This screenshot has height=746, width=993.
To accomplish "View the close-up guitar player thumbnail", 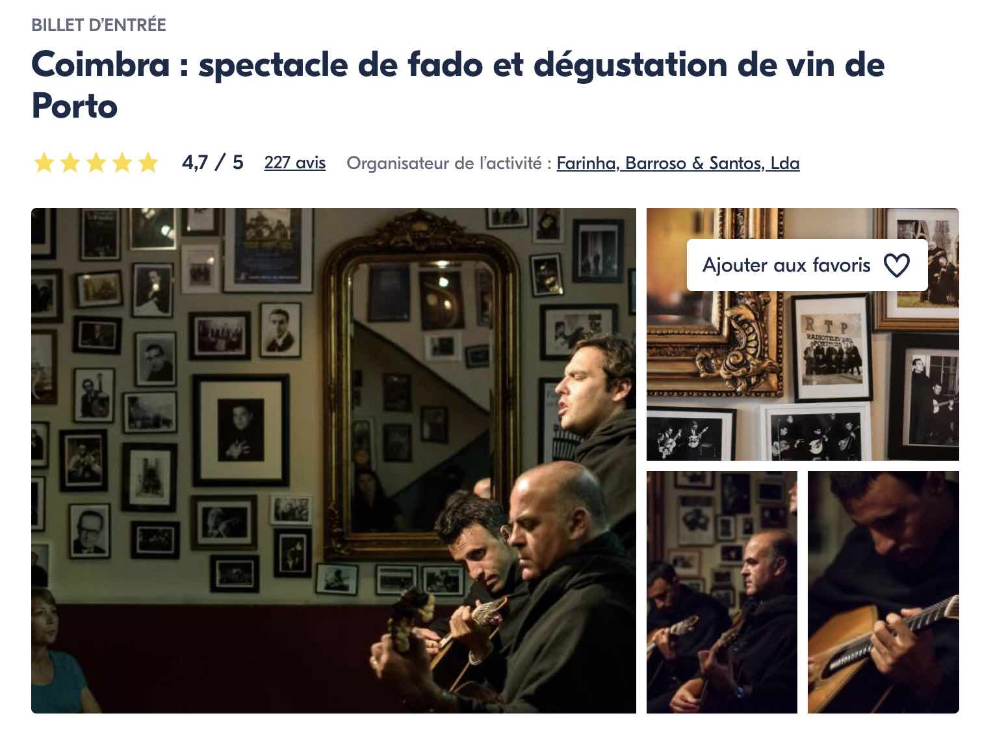I will click(x=883, y=592).
